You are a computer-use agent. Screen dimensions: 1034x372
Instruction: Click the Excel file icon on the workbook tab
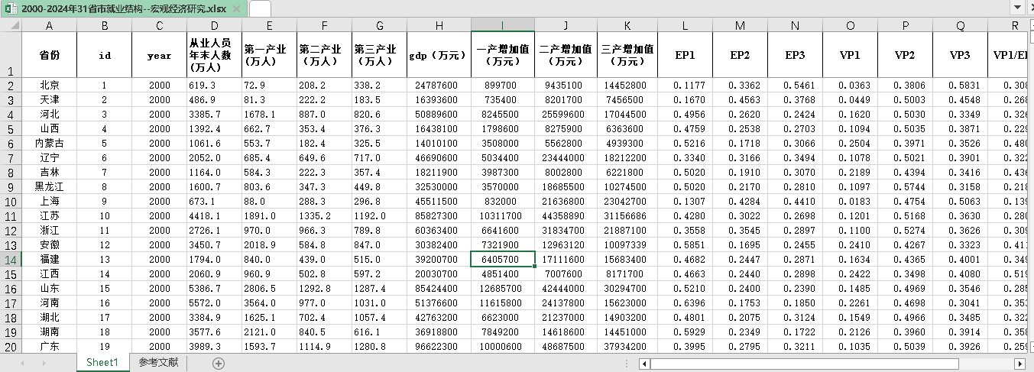pyautogui.click(x=11, y=9)
